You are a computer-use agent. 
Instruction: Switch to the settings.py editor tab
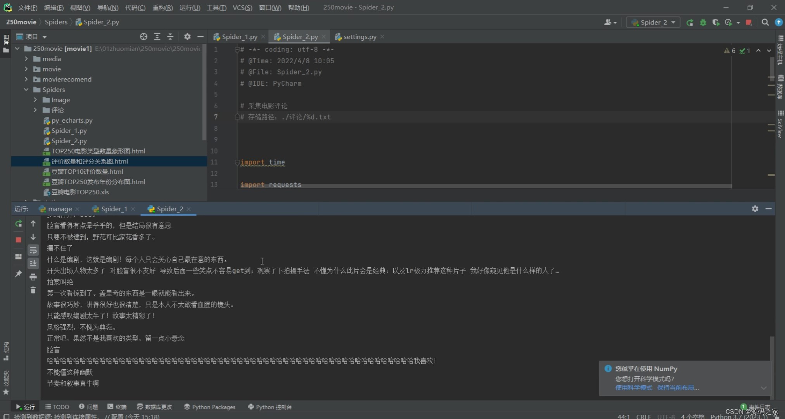pyautogui.click(x=360, y=37)
